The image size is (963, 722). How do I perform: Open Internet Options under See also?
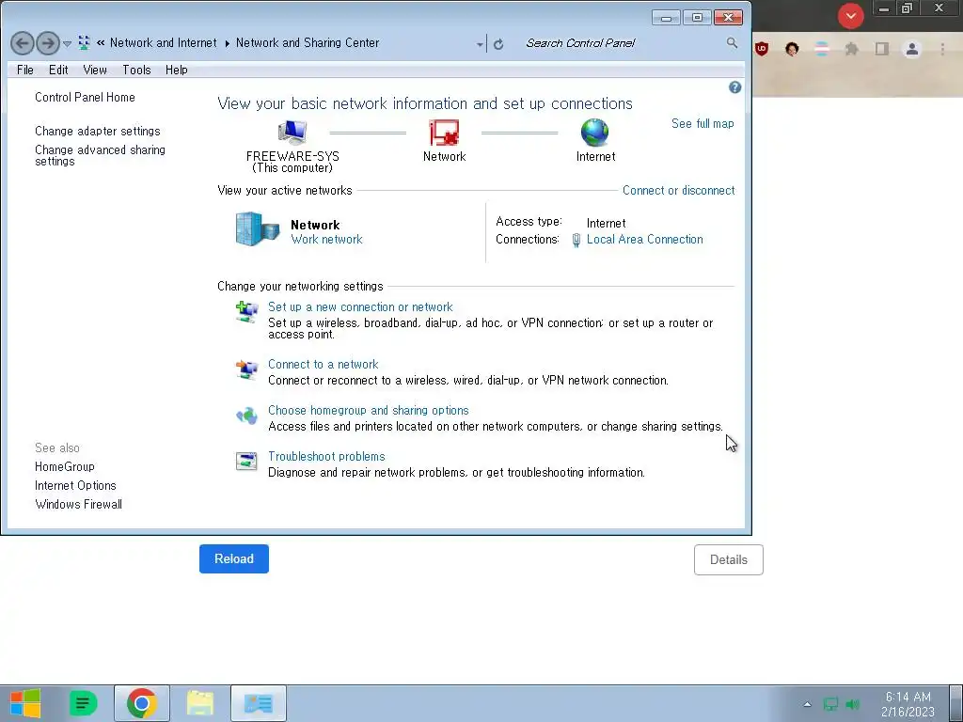click(x=75, y=485)
